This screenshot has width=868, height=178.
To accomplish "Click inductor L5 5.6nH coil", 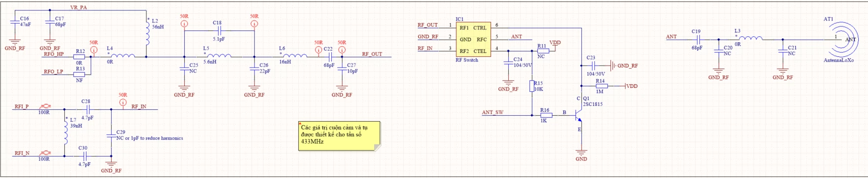I will [x=219, y=55].
